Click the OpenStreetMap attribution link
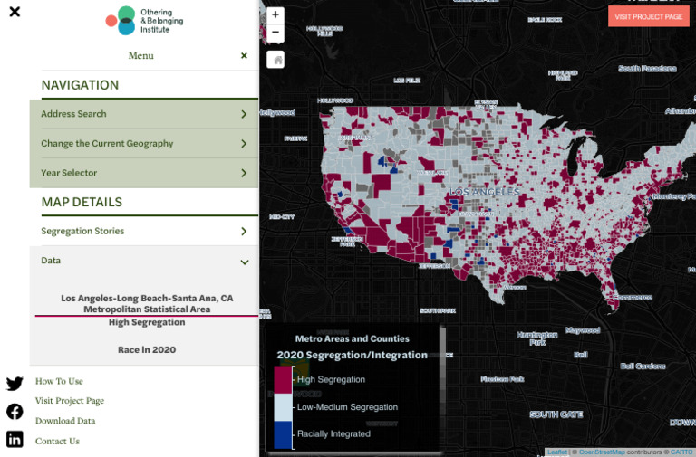This screenshot has height=457, width=696. pyautogui.click(x=602, y=452)
